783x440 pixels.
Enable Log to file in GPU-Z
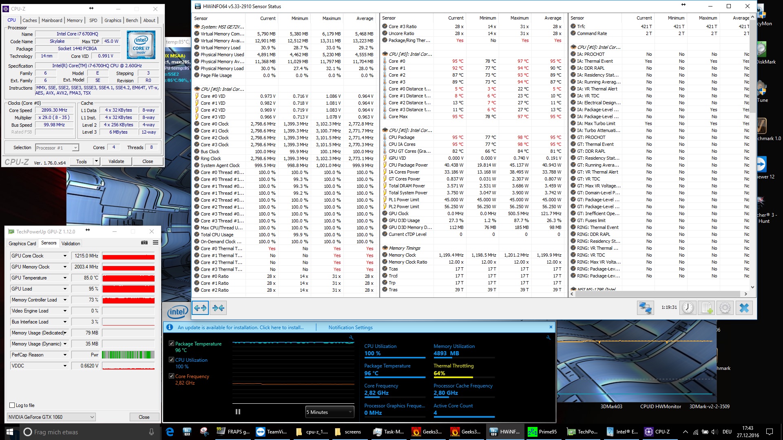coord(12,405)
